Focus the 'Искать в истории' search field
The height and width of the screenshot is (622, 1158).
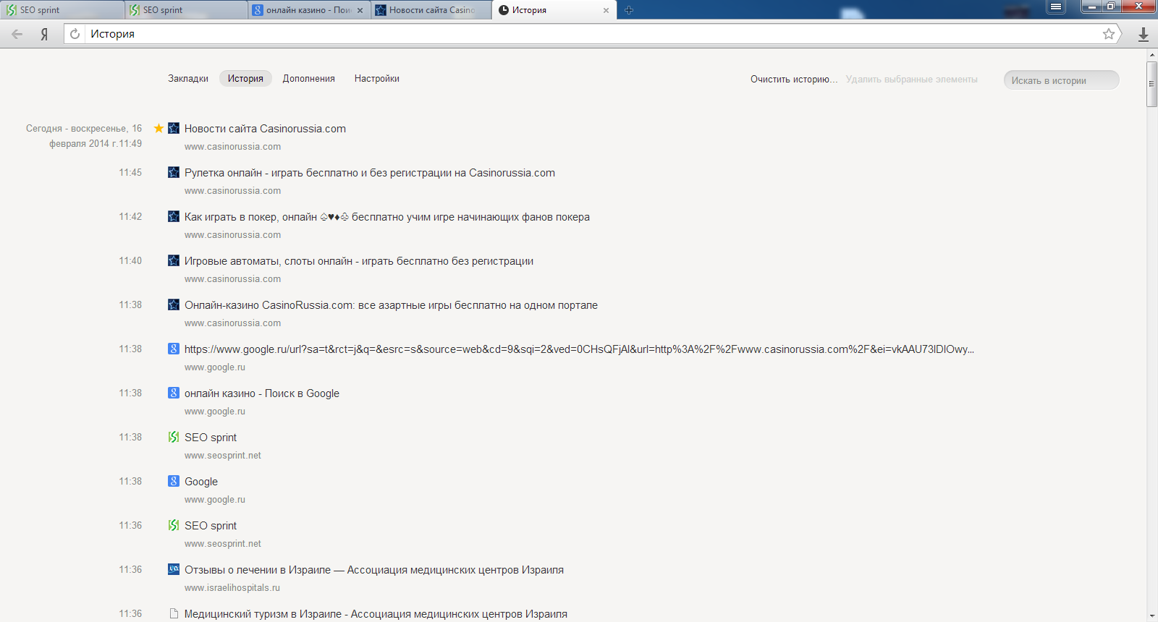(1061, 80)
